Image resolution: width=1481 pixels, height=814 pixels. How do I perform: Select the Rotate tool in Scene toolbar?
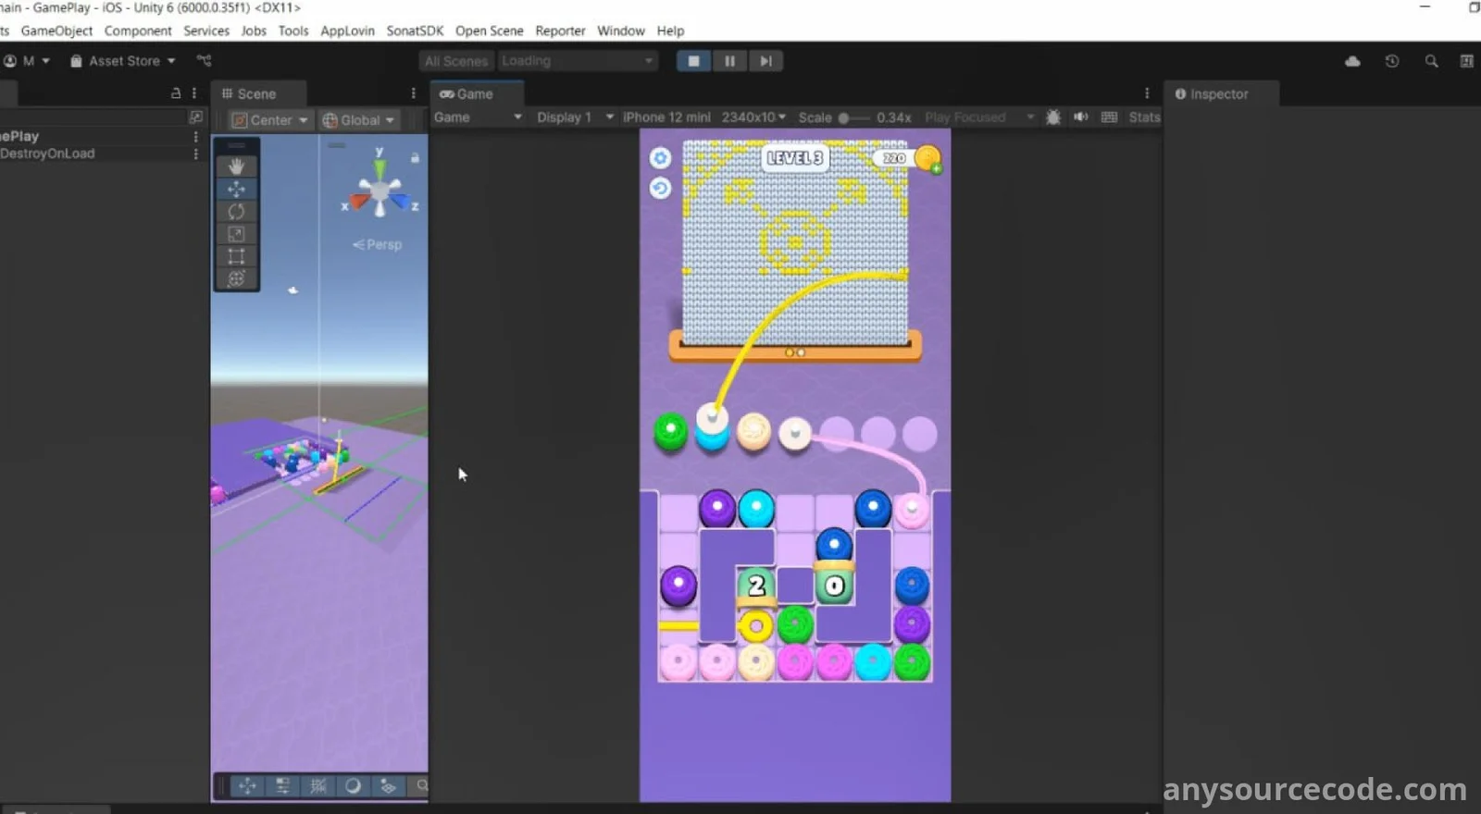[x=236, y=212]
